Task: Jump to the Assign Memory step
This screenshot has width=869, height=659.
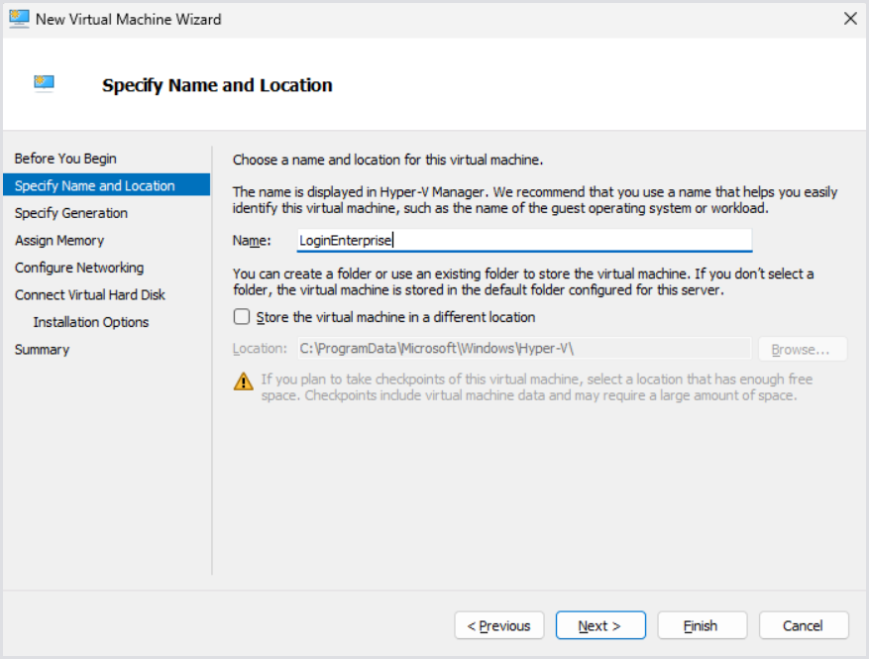Action: (x=59, y=240)
